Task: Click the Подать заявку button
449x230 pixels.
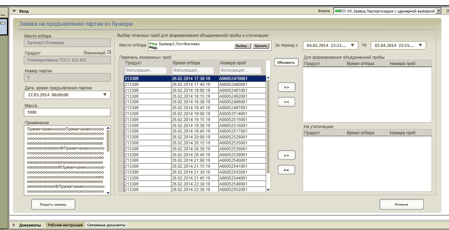Action: coord(53,204)
